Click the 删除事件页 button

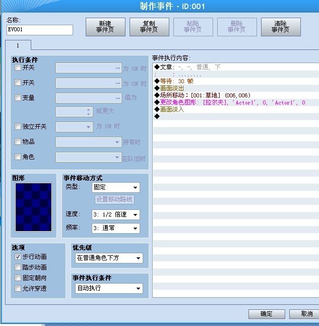(x=237, y=27)
